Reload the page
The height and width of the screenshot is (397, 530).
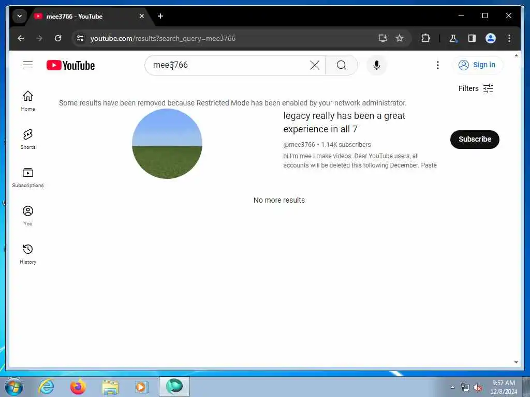(x=58, y=38)
